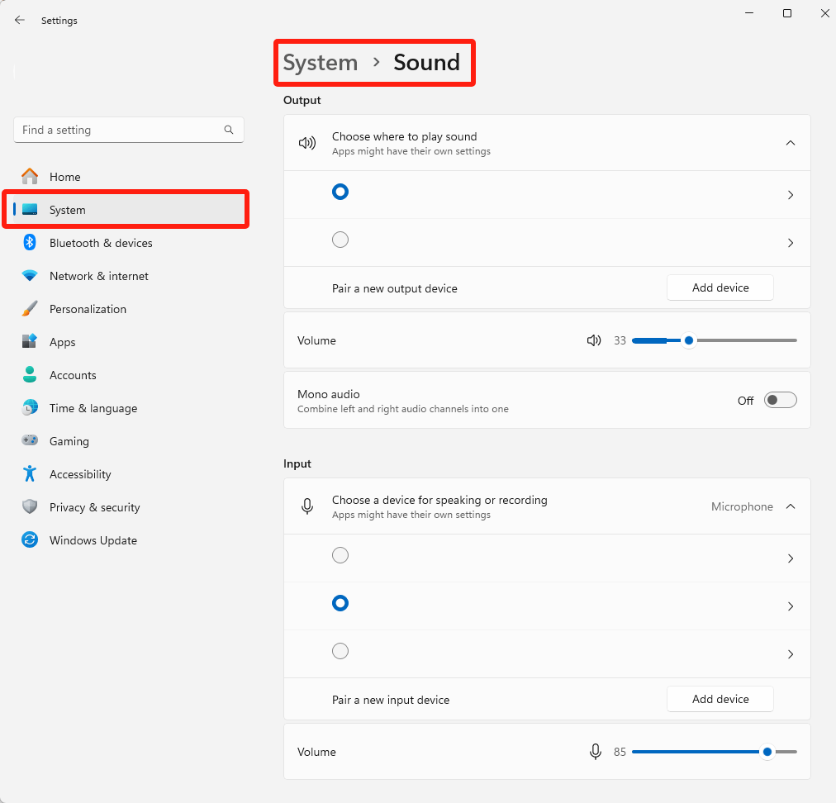This screenshot has height=803, width=836.
Task: Open Home in the sidebar
Action: (129, 177)
